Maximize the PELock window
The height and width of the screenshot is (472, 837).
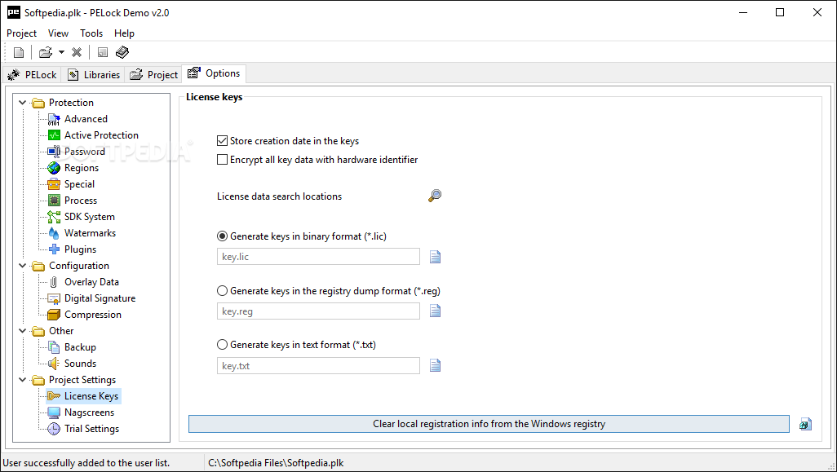(780, 12)
